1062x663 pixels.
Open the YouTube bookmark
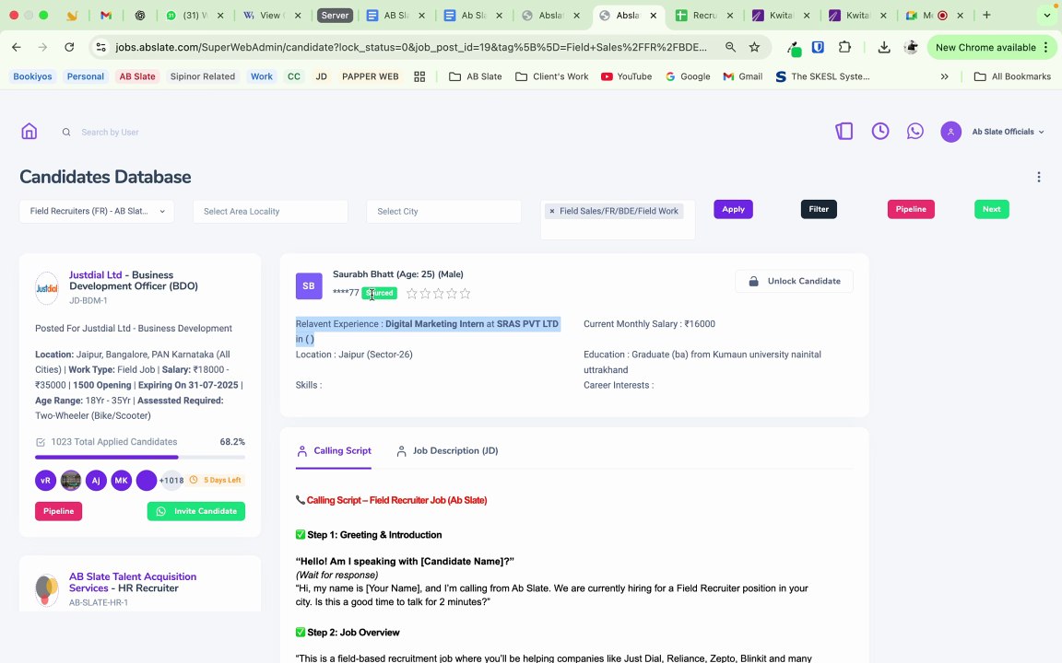click(627, 76)
